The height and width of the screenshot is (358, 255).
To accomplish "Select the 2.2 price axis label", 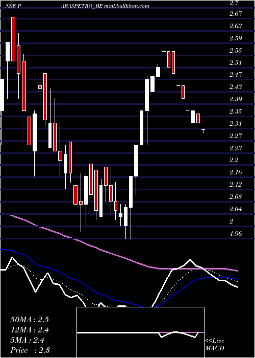I will pyautogui.click(x=234, y=160).
